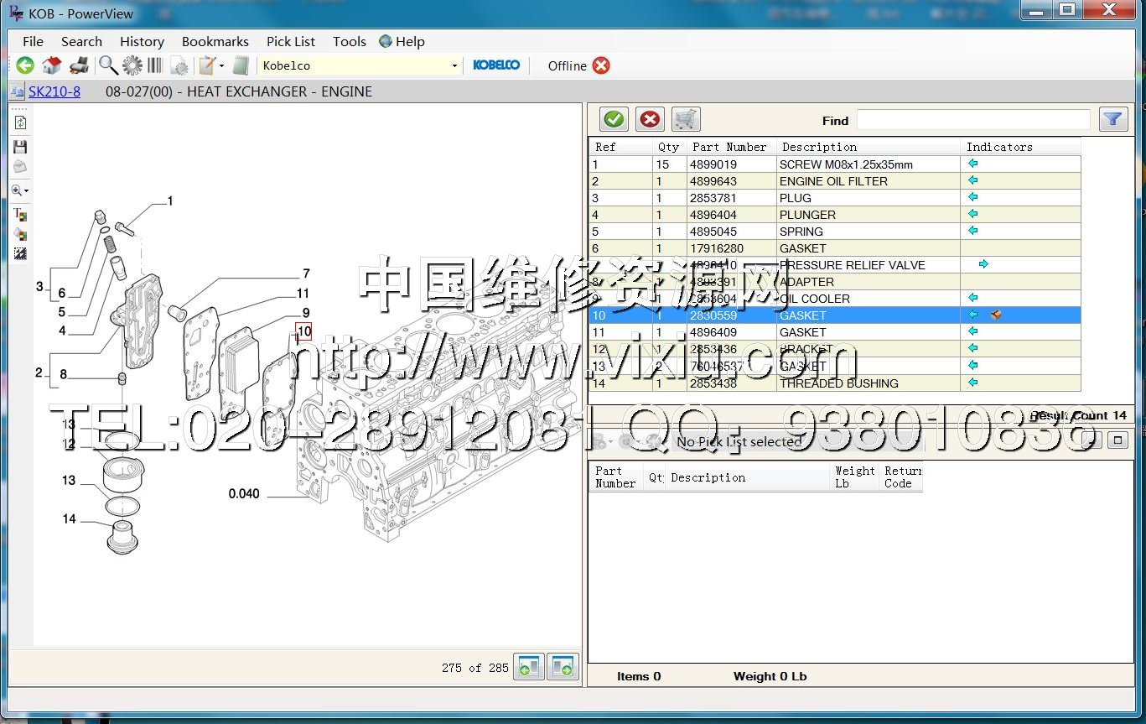Image resolution: width=1146 pixels, height=724 pixels.
Task: Expand the Kobelco catalog dropdown
Action: click(454, 65)
